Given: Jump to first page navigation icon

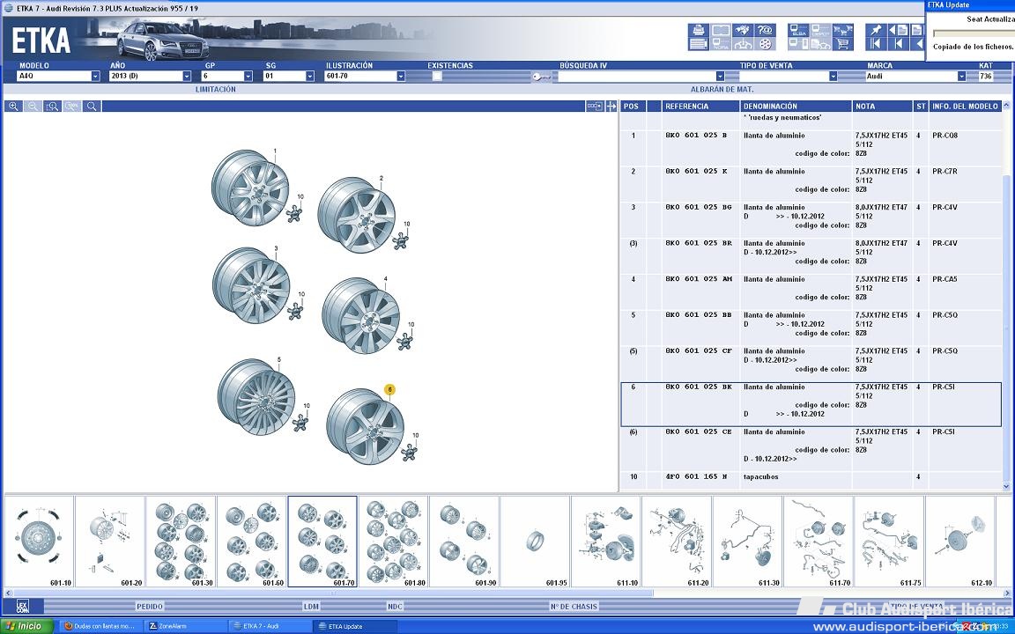Looking at the screenshot, I should [x=875, y=43].
